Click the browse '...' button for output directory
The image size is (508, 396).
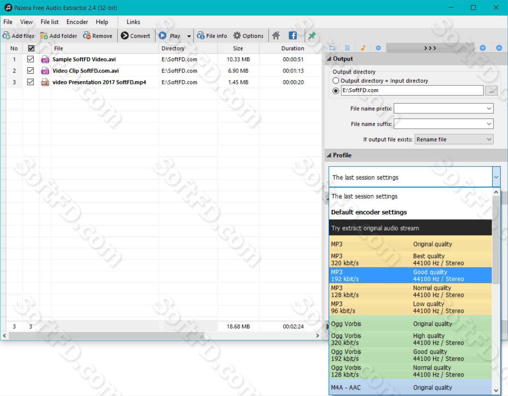point(491,91)
